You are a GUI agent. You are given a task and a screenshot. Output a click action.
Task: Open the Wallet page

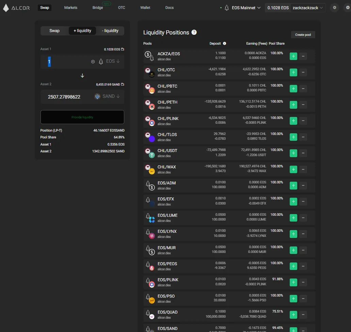click(x=145, y=7)
